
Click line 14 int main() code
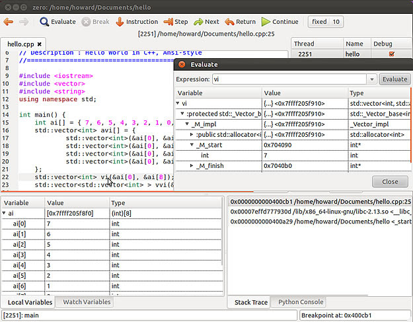(42, 115)
